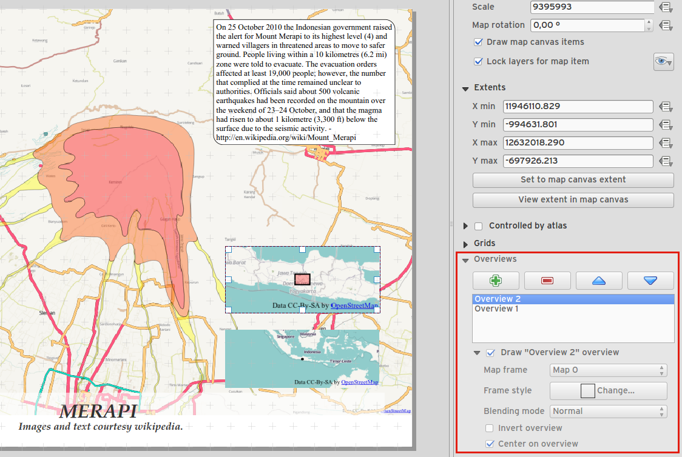The width and height of the screenshot is (682, 457).
Task: Select Overview 1 in the list
Action: pyautogui.click(x=496, y=309)
